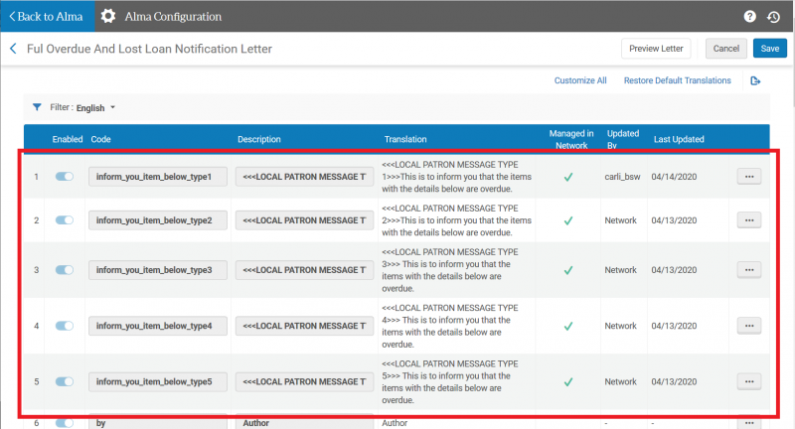The width and height of the screenshot is (795, 429).
Task: Click the Cancel button
Action: 726,49
